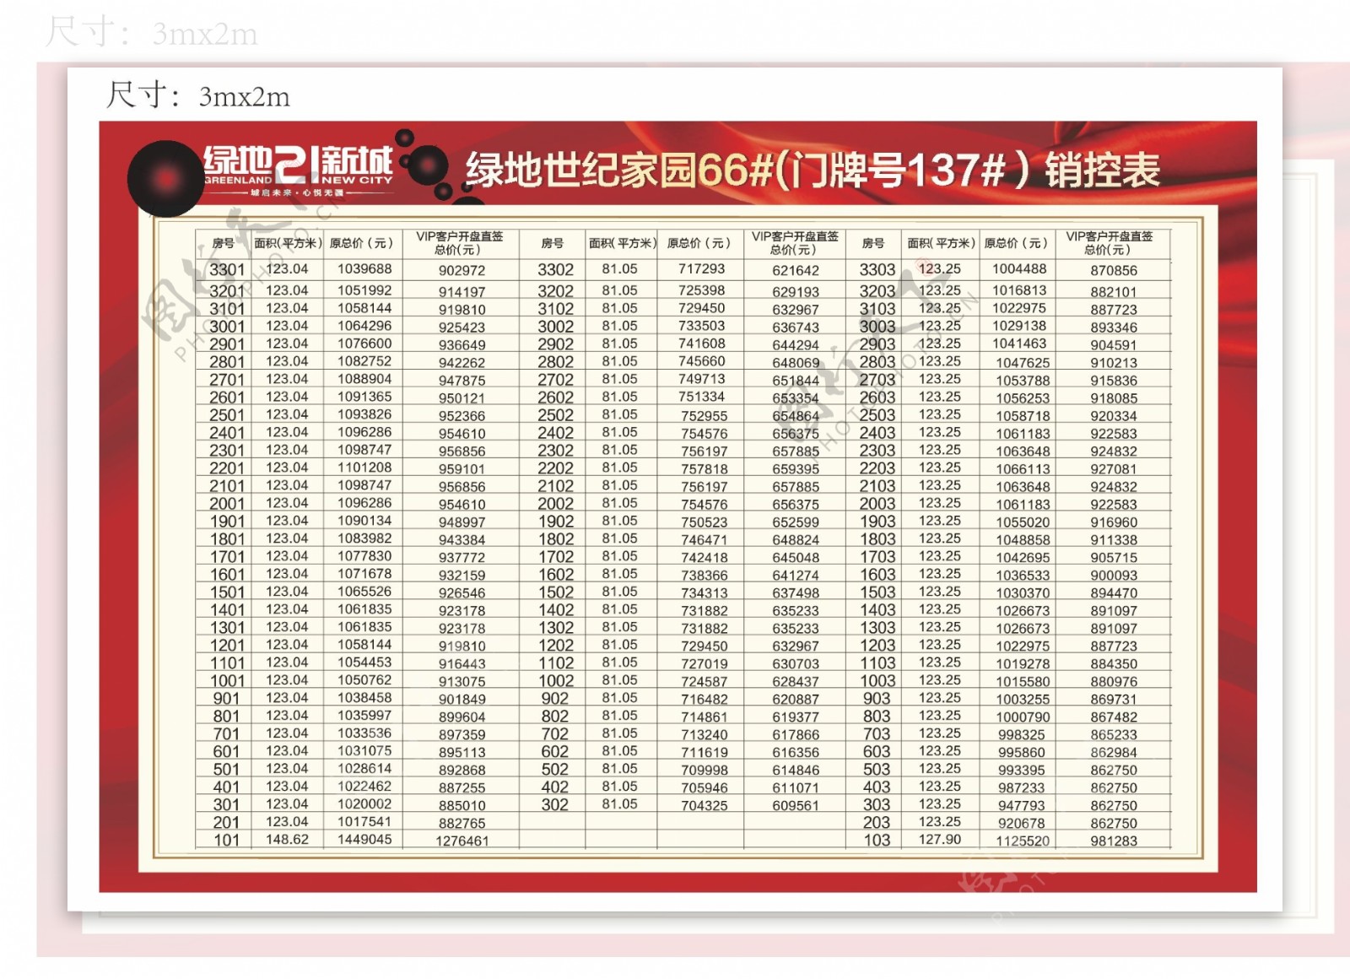Click VIP price 870856 for room 3303
Screen dimensions: 1350x979
pos(1114,271)
